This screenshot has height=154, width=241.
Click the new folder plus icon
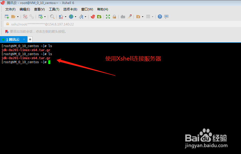[x=138, y=17]
